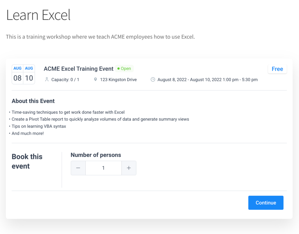
Task: Click the August 8 - August 10 date text
Action: coord(208,80)
